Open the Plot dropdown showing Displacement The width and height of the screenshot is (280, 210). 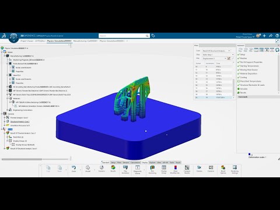[214, 58]
